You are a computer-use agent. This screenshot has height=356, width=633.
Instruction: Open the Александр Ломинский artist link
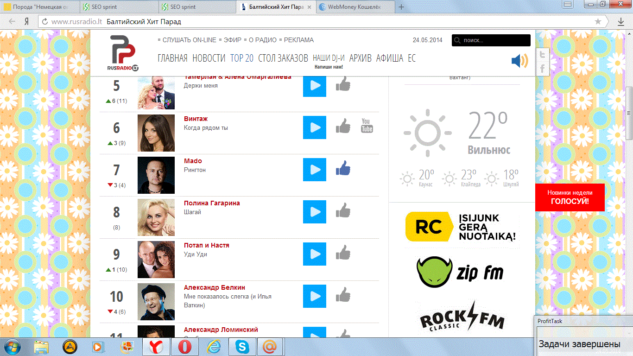221,330
